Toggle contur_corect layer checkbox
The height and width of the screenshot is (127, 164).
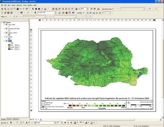7,33
